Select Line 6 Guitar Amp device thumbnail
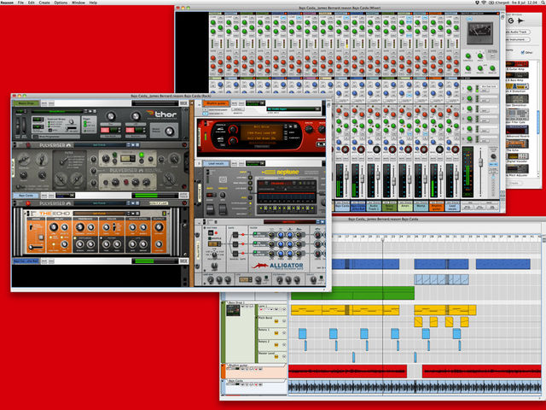Image resolution: width=546 pixels, height=410 pixels. coord(517,64)
